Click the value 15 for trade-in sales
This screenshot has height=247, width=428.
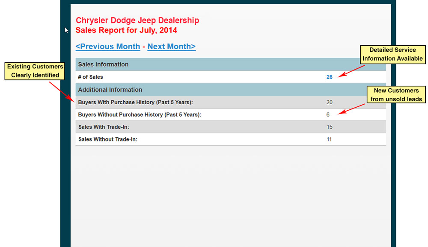[329, 127]
